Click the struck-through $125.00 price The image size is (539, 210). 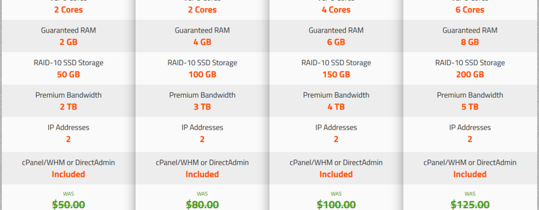(x=469, y=205)
